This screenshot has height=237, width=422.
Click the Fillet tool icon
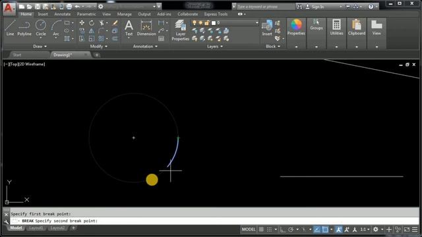click(x=102, y=31)
